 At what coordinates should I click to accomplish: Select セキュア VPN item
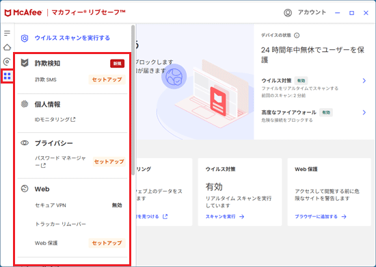coord(51,205)
